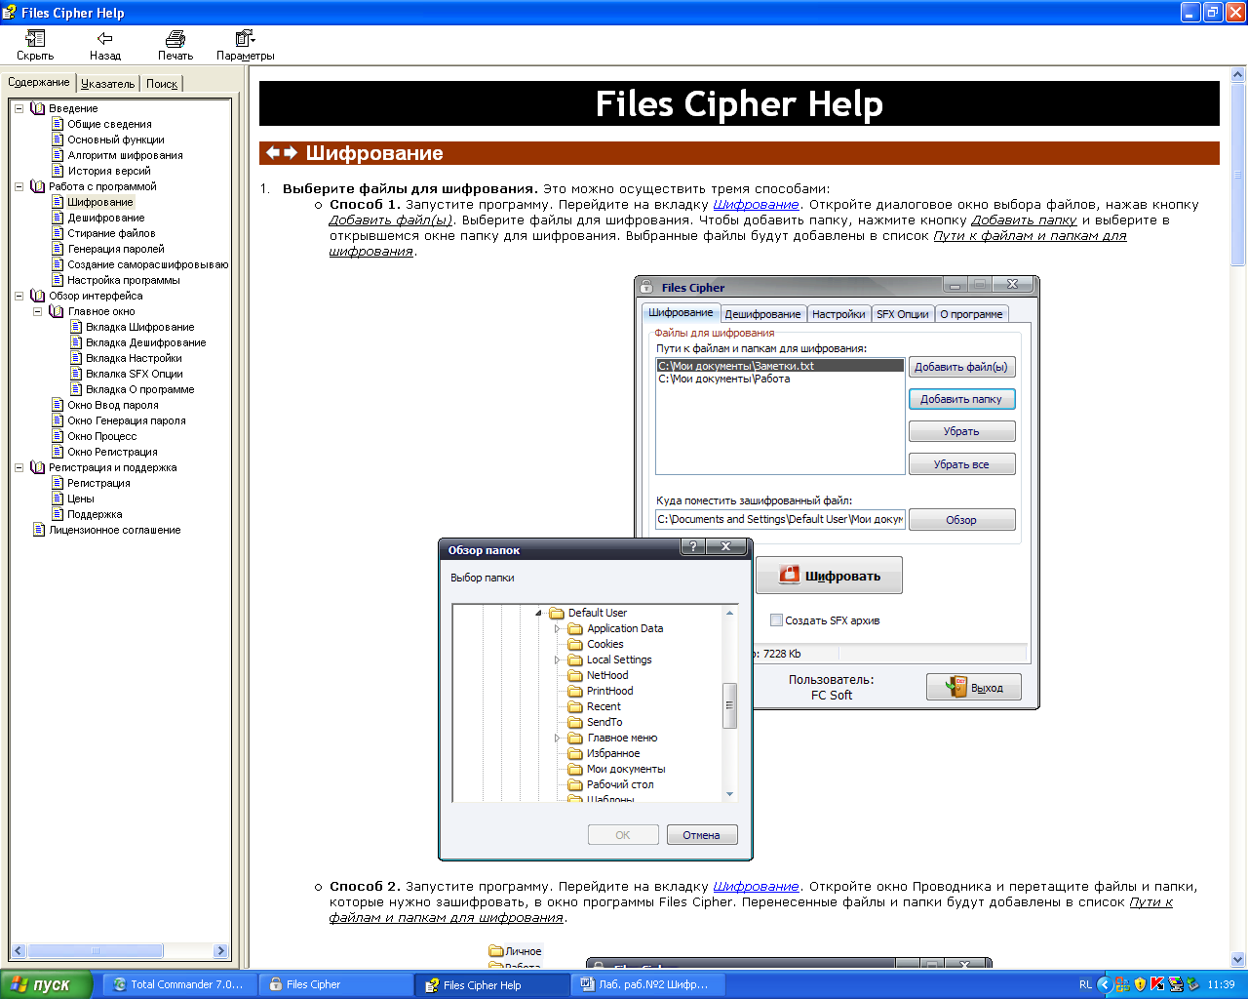The width and height of the screenshot is (1248, 999).
Task: Switch to the Поиск tab
Action: coord(162,84)
